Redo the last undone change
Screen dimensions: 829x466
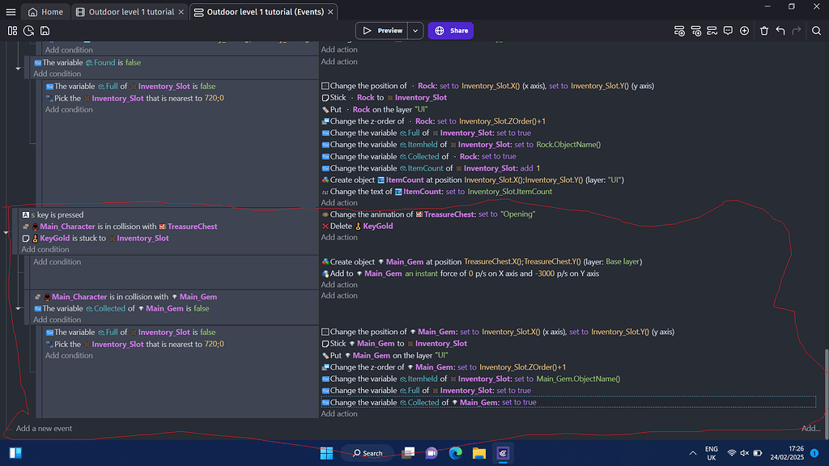pyautogui.click(x=796, y=30)
